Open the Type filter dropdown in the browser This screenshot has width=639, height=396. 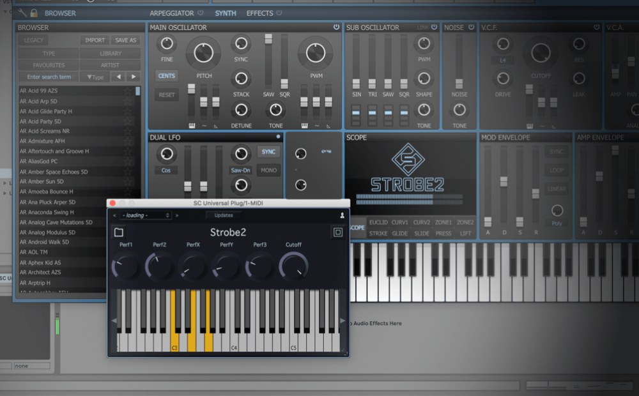pos(95,77)
